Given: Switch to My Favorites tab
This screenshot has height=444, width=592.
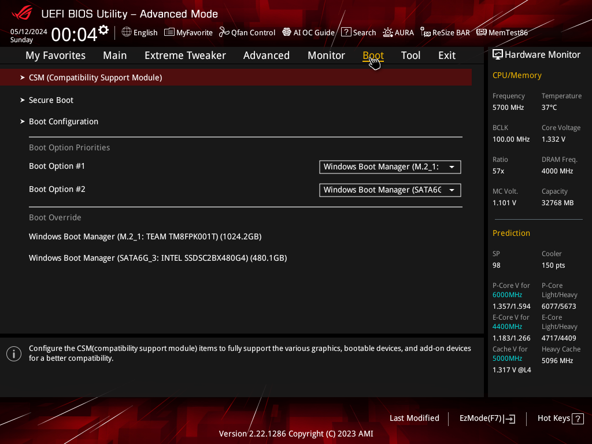Looking at the screenshot, I should [55, 55].
